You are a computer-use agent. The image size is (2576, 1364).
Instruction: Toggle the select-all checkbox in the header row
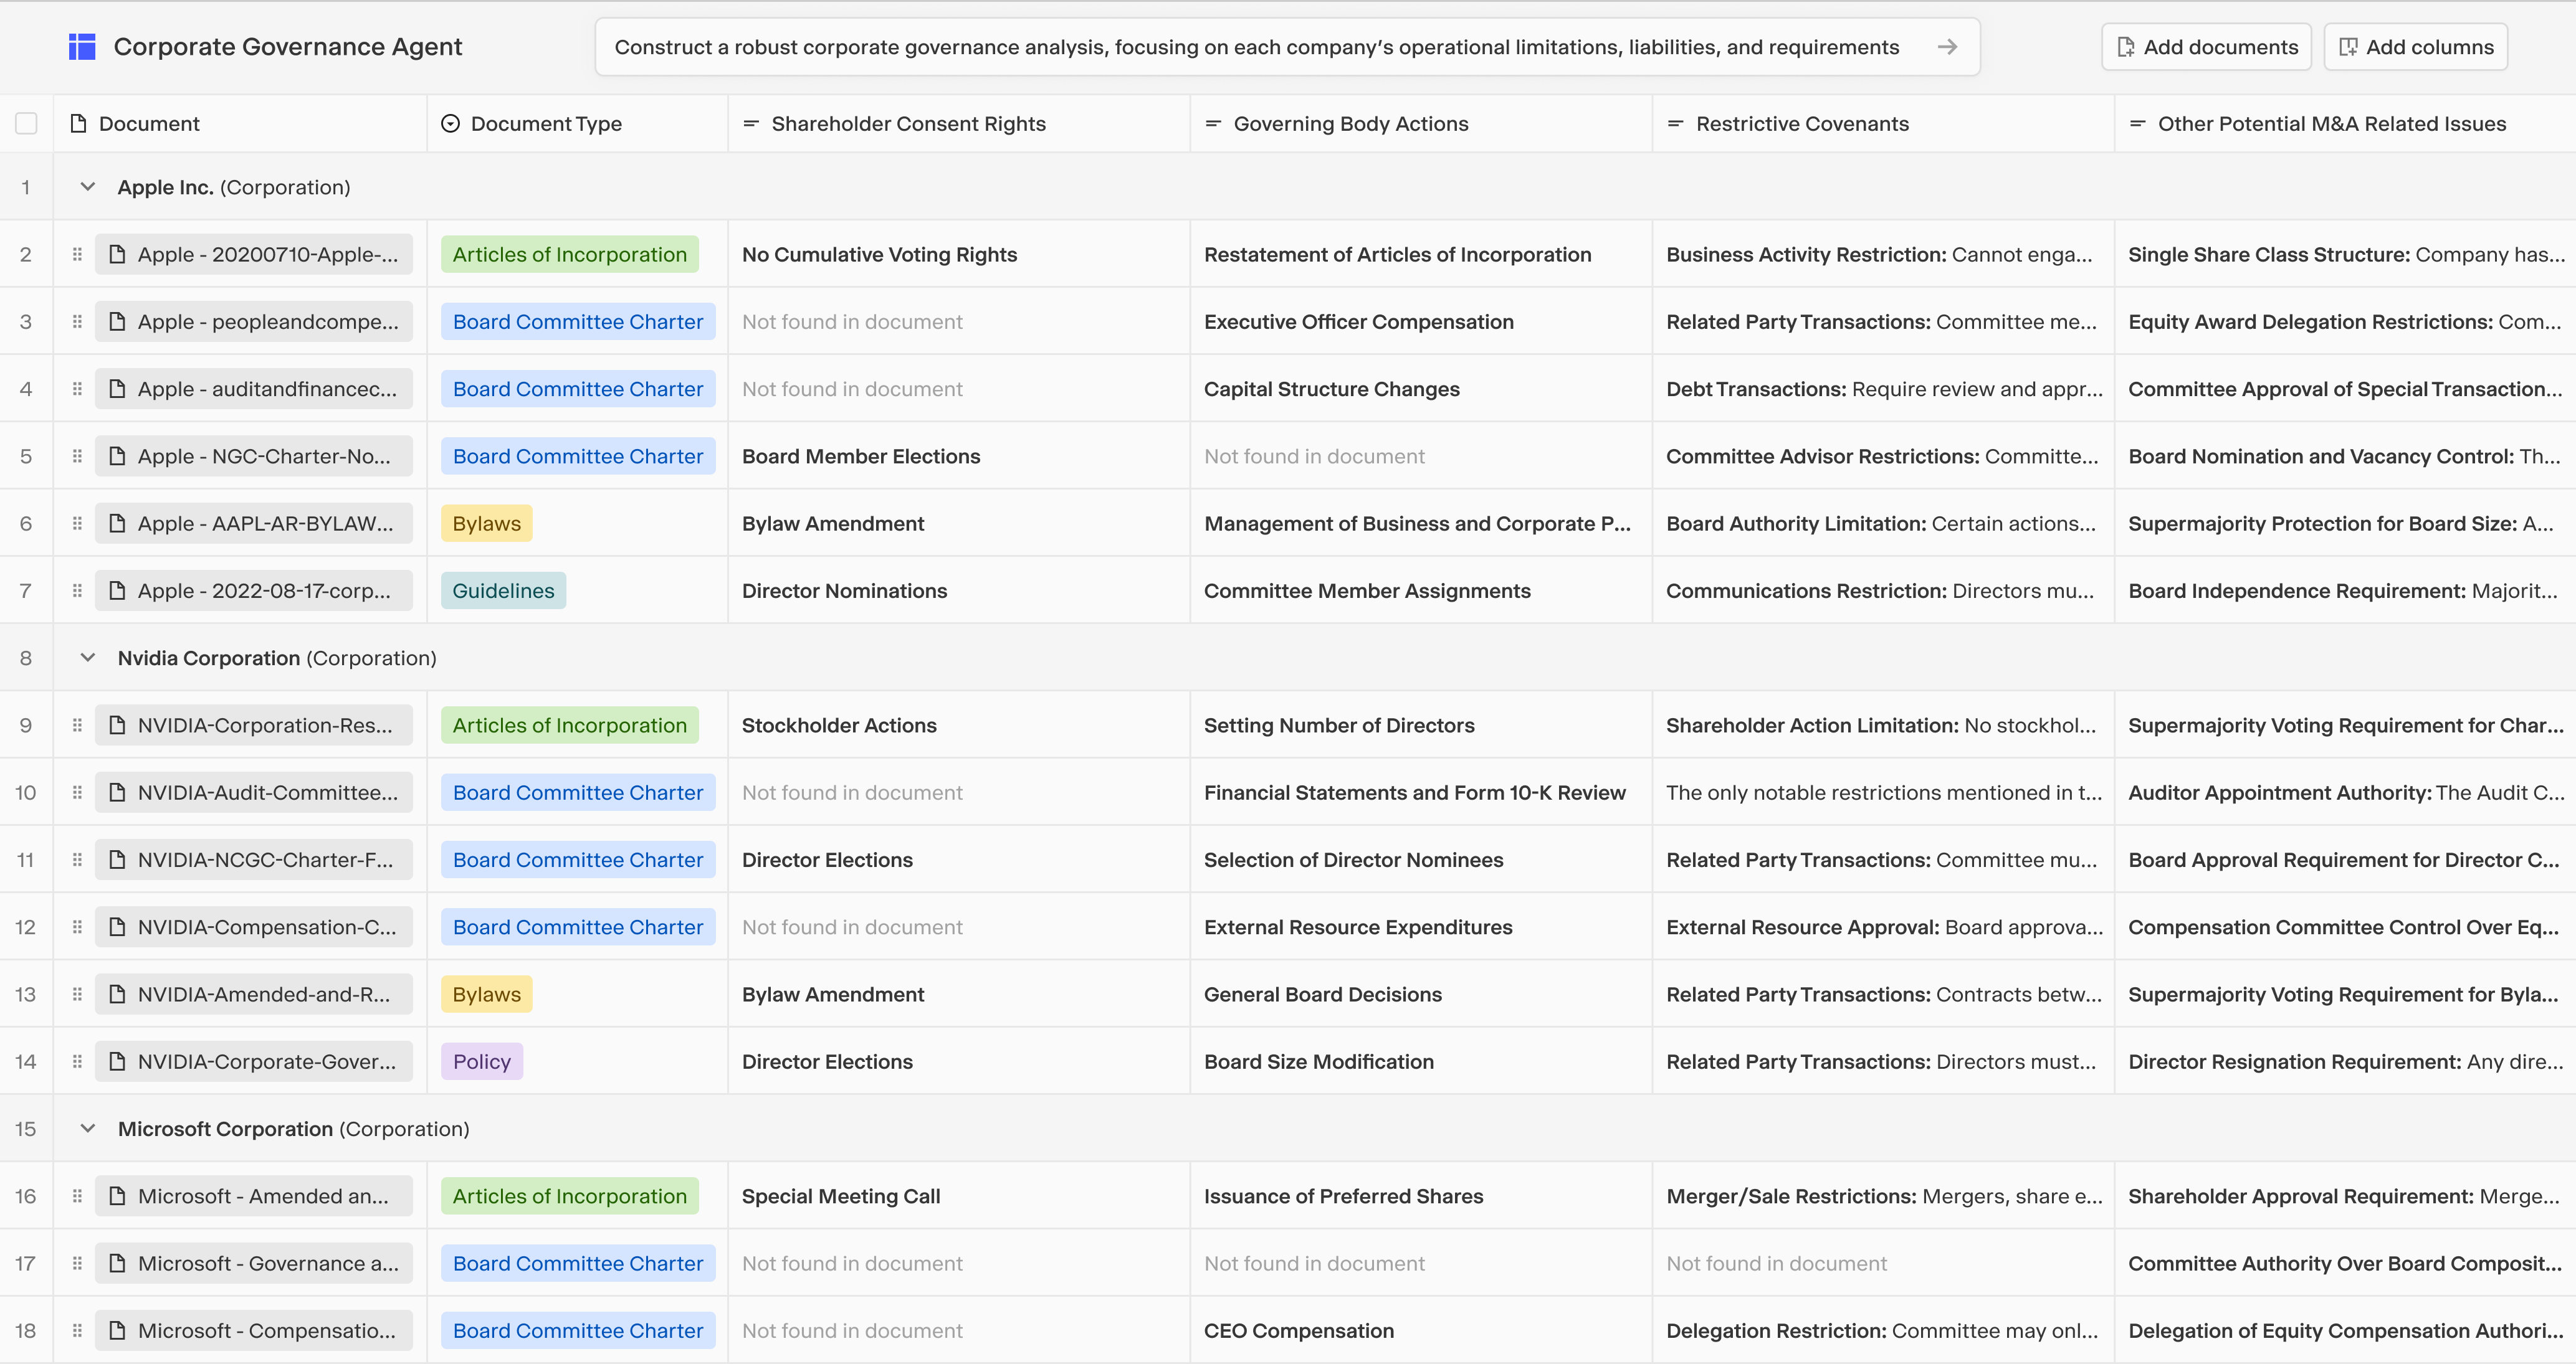tap(26, 123)
